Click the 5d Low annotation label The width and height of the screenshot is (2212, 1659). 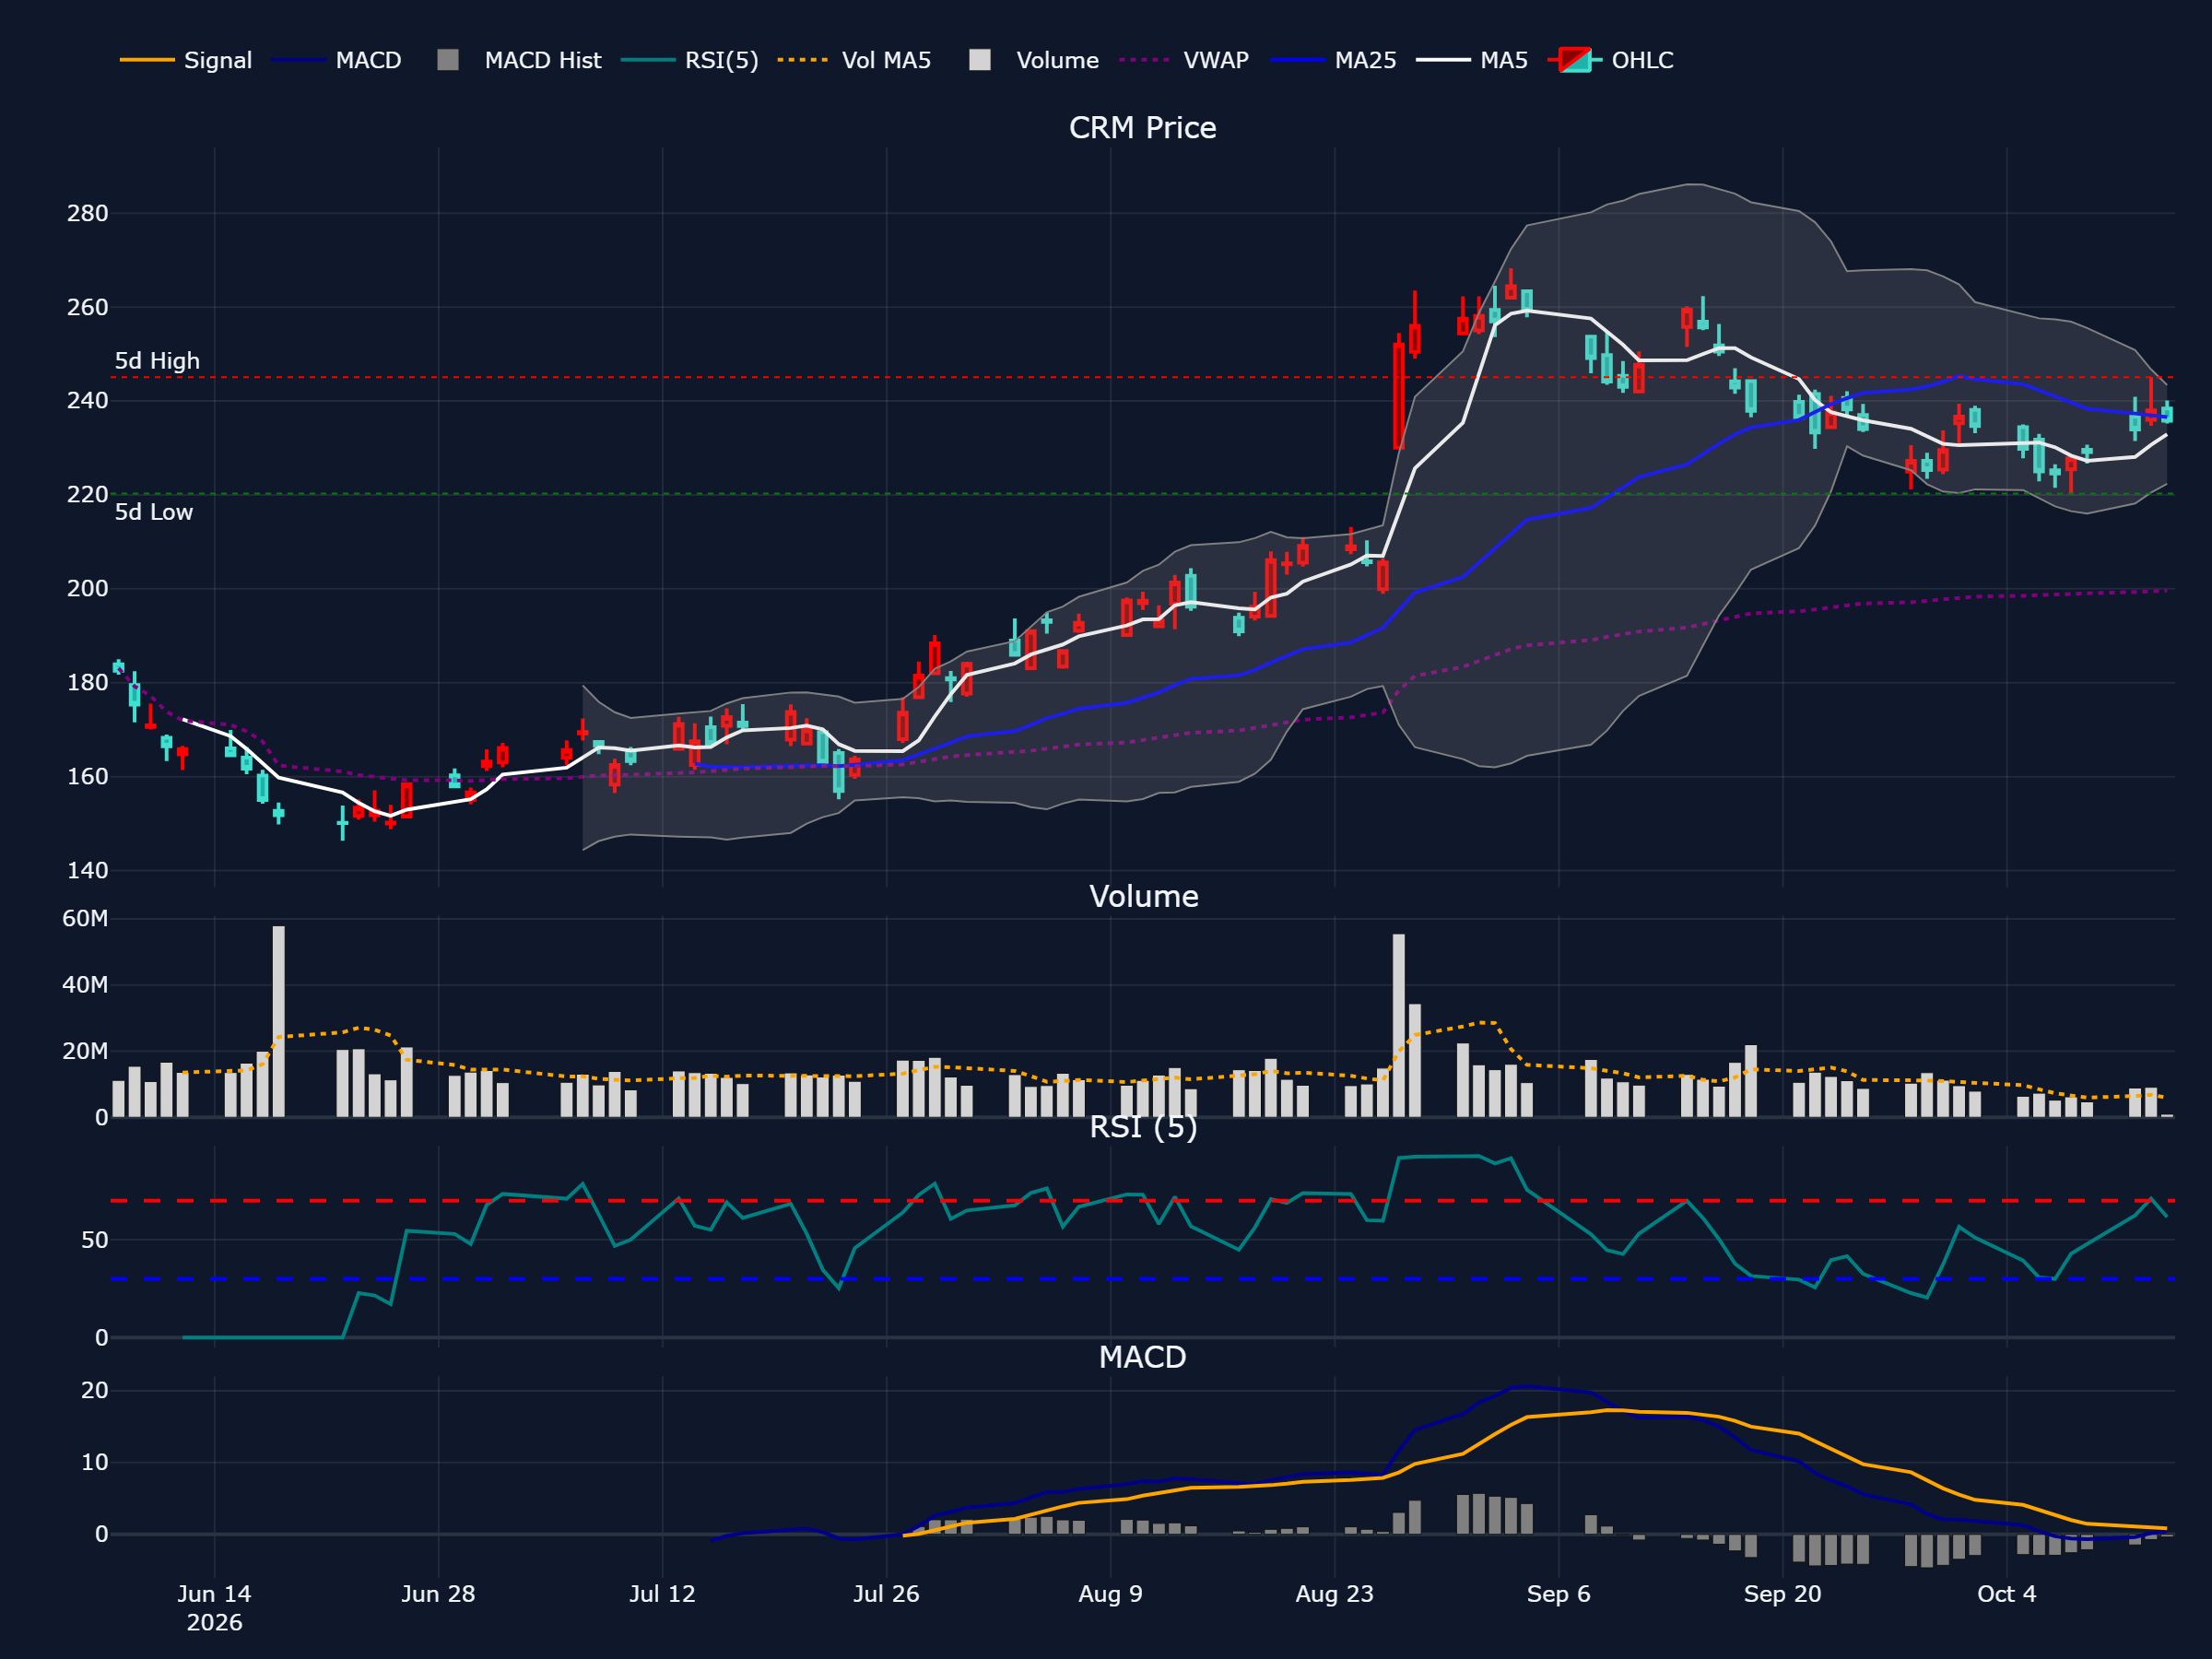pyautogui.click(x=153, y=512)
